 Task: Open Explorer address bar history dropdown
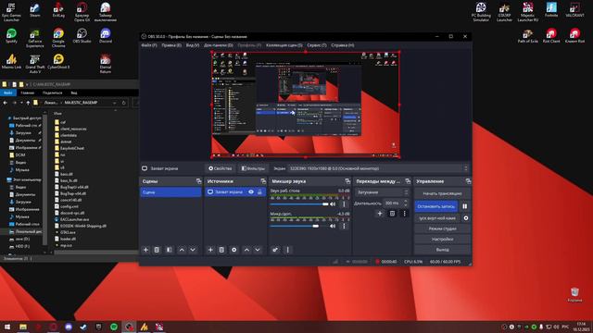tap(114, 103)
